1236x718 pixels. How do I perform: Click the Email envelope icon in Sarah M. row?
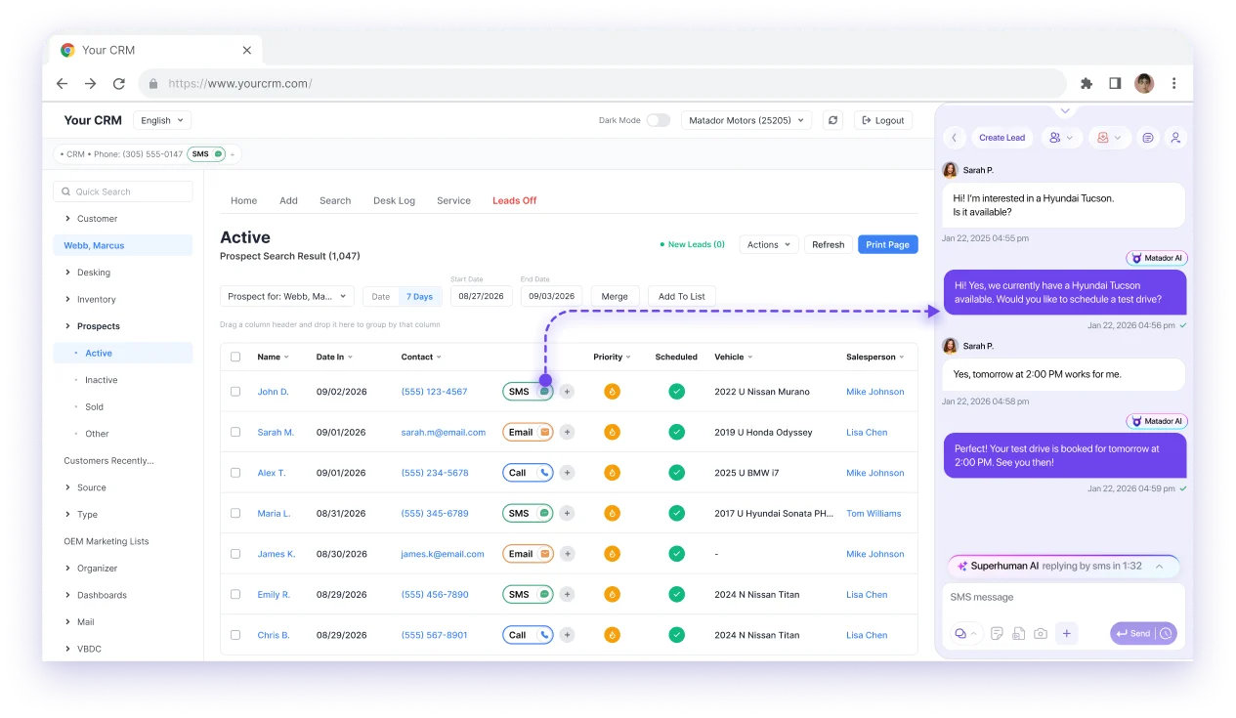point(544,432)
